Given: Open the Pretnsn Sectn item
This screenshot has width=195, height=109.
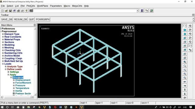Looking at the screenshot, I should 23,94.
